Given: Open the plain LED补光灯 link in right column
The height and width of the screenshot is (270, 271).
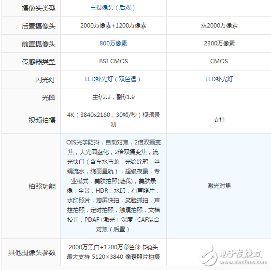Looking at the screenshot, I should pyautogui.click(x=219, y=79).
